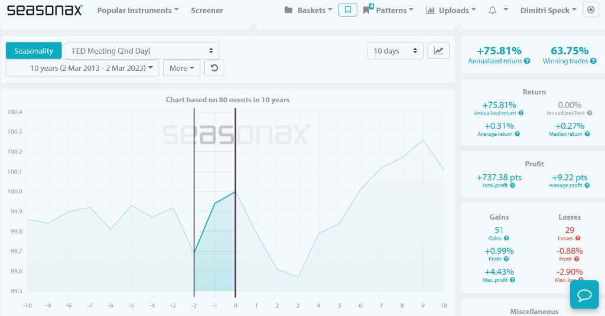This screenshot has height=316, width=605.
Task: Click the reset circular arrow button
Action: coord(214,68)
